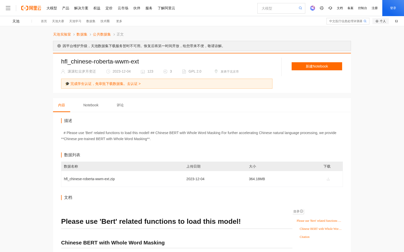Click the 注册 link
This screenshot has width=404, height=252.
[x=375, y=8]
